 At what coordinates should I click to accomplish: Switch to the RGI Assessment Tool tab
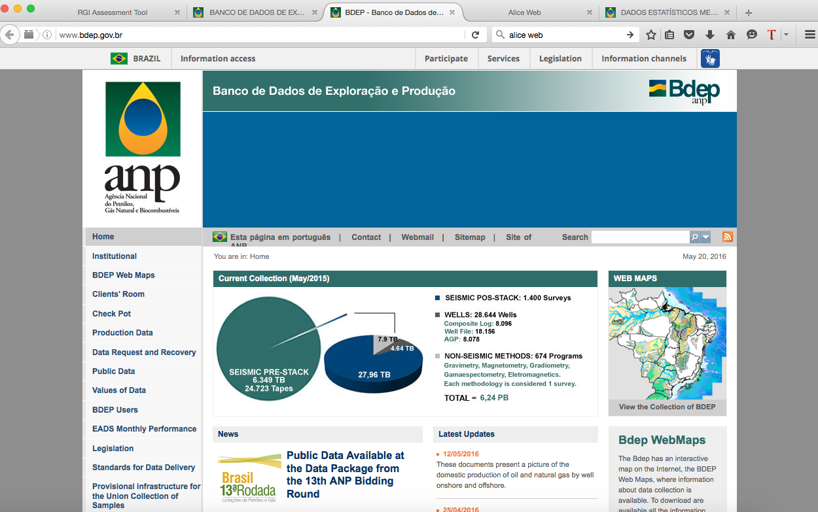[113, 12]
